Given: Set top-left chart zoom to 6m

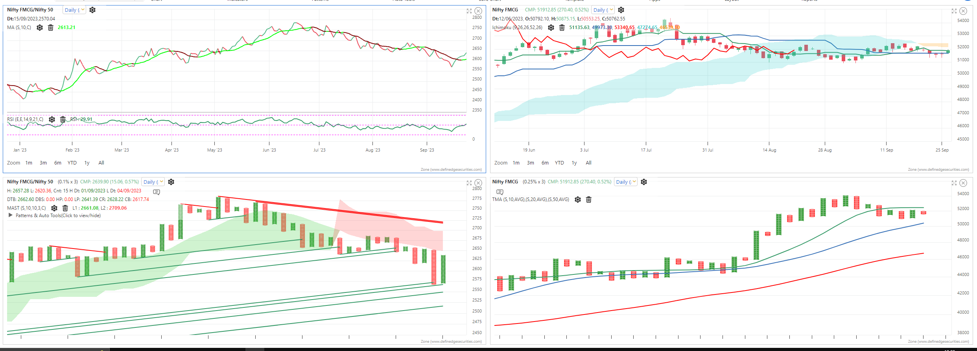Looking at the screenshot, I should tap(58, 163).
